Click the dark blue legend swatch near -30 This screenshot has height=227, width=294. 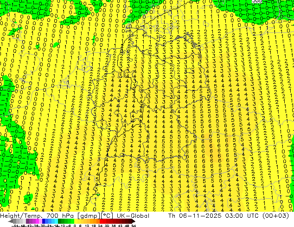pyautogui.click(x=44, y=221)
